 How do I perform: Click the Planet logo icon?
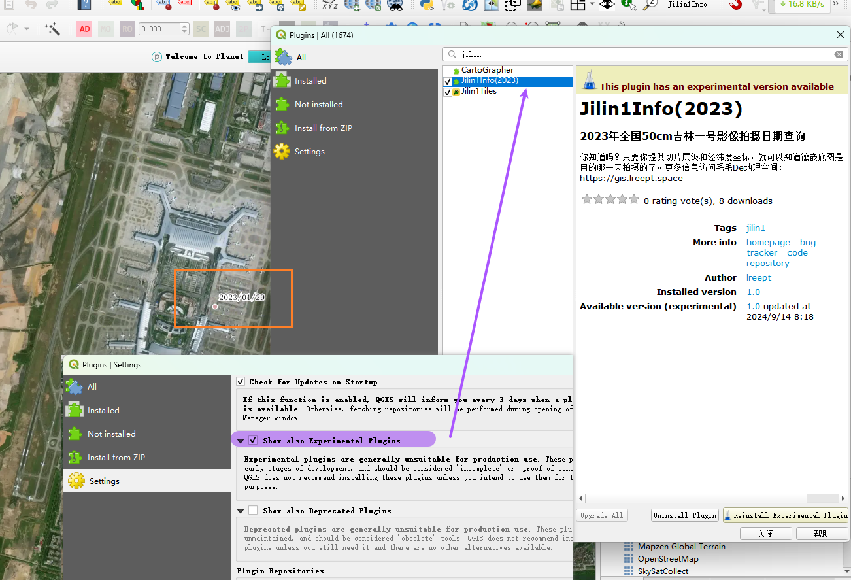click(157, 57)
